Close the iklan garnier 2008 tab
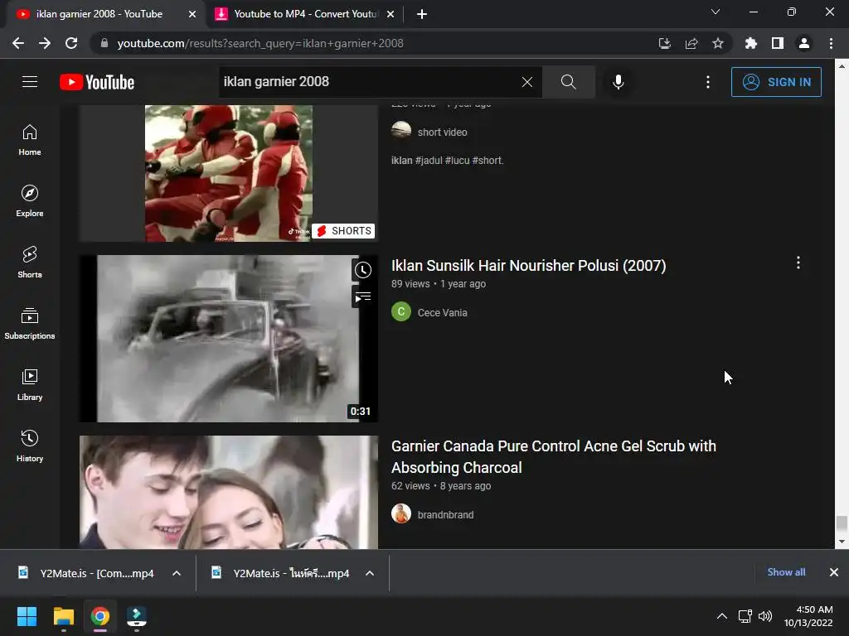This screenshot has height=636, width=849. (x=192, y=14)
